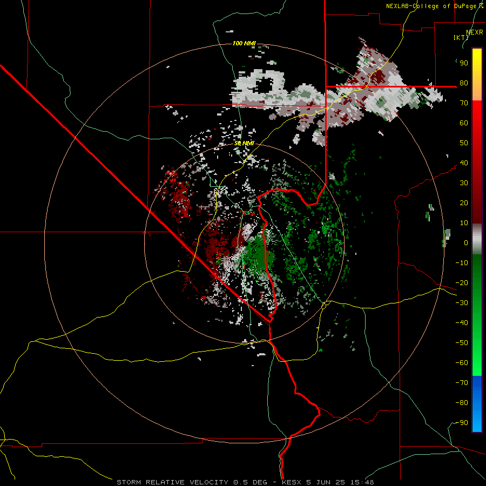Viewport: 486px width, 486px height.
Task: Pick the blue segment at color bar bottom
Action: coord(477,404)
